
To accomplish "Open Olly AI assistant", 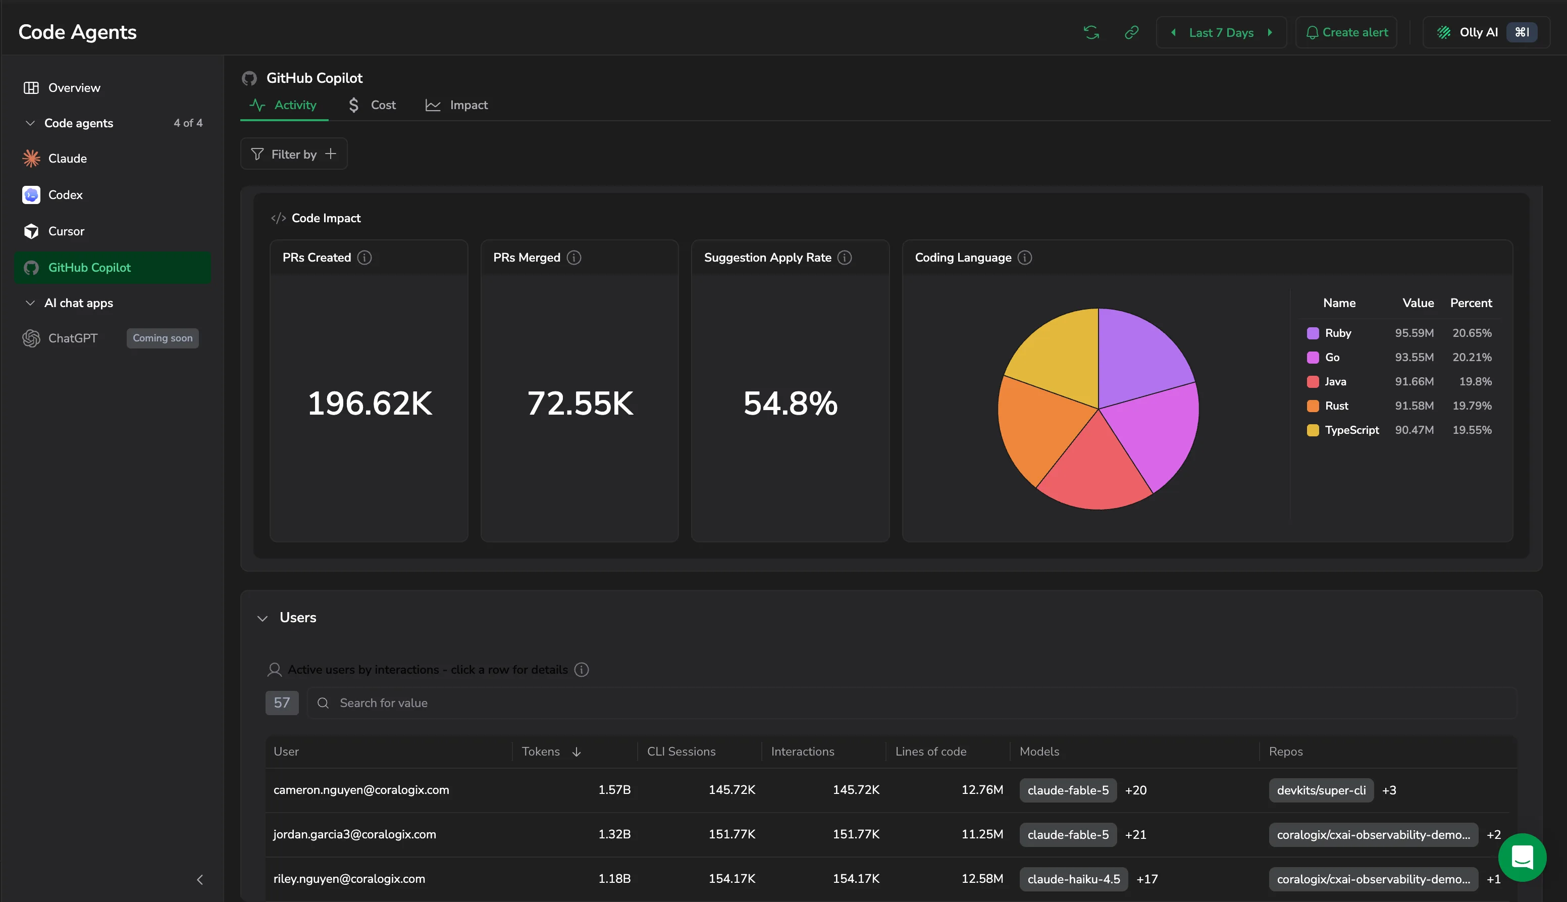I will coord(1487,32).
